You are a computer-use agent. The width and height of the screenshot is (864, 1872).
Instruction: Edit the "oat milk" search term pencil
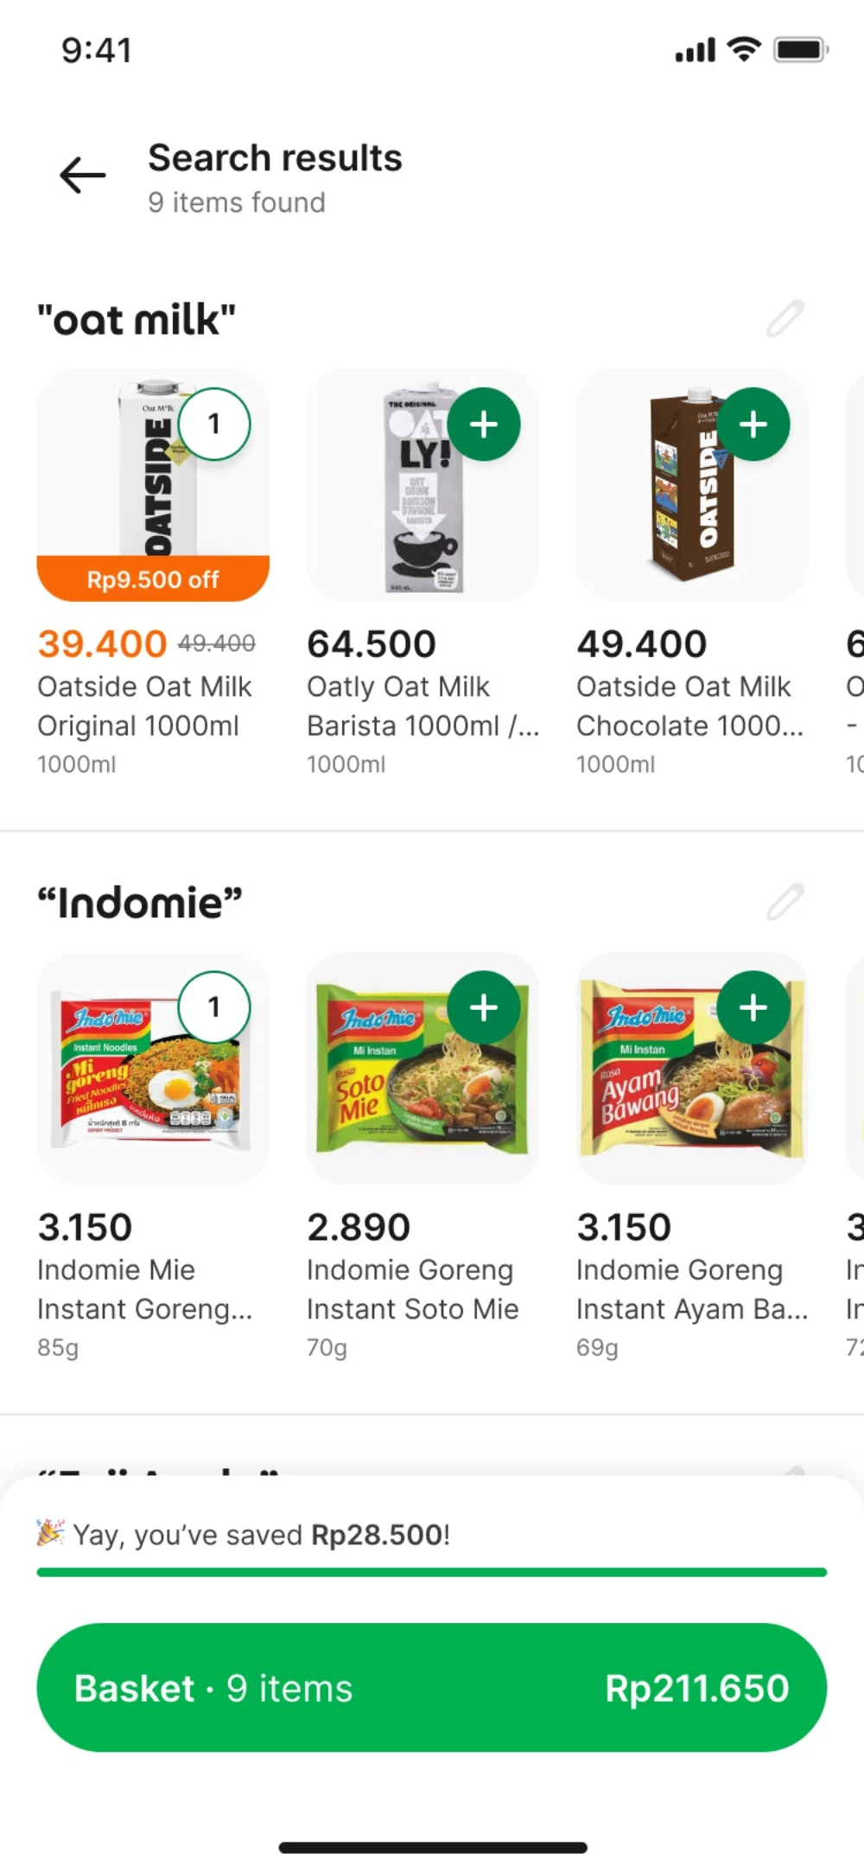[785, 319]
